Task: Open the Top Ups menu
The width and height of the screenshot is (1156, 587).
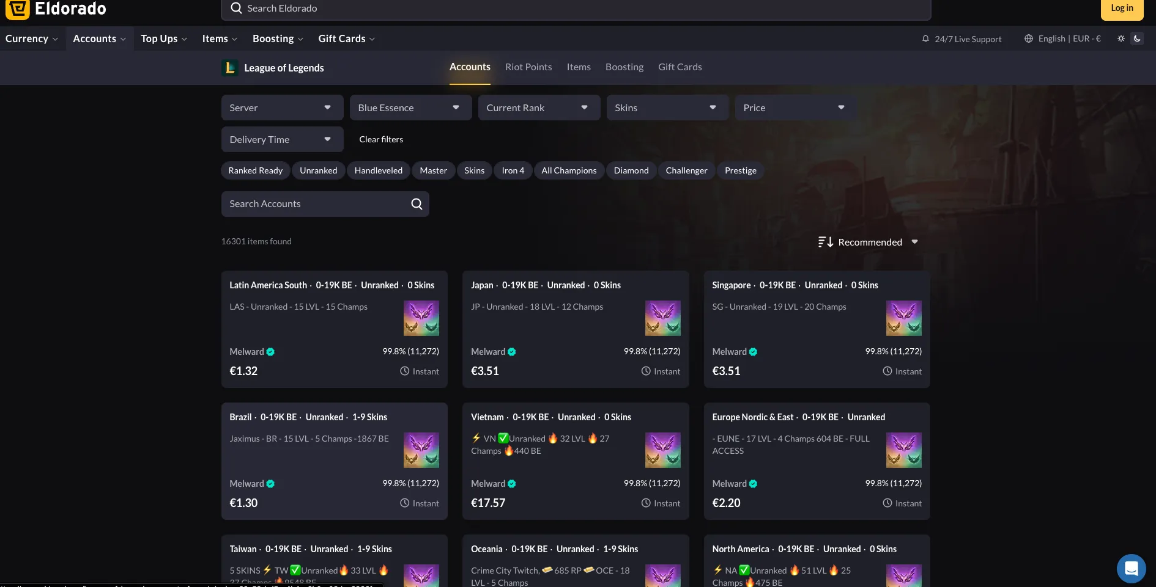Action: (164, 38)
